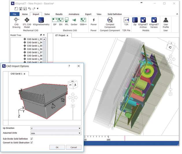Switch to the Animations ribbon tab
Viewport: 182px width, 154px height.
click(x=74, y=14)
